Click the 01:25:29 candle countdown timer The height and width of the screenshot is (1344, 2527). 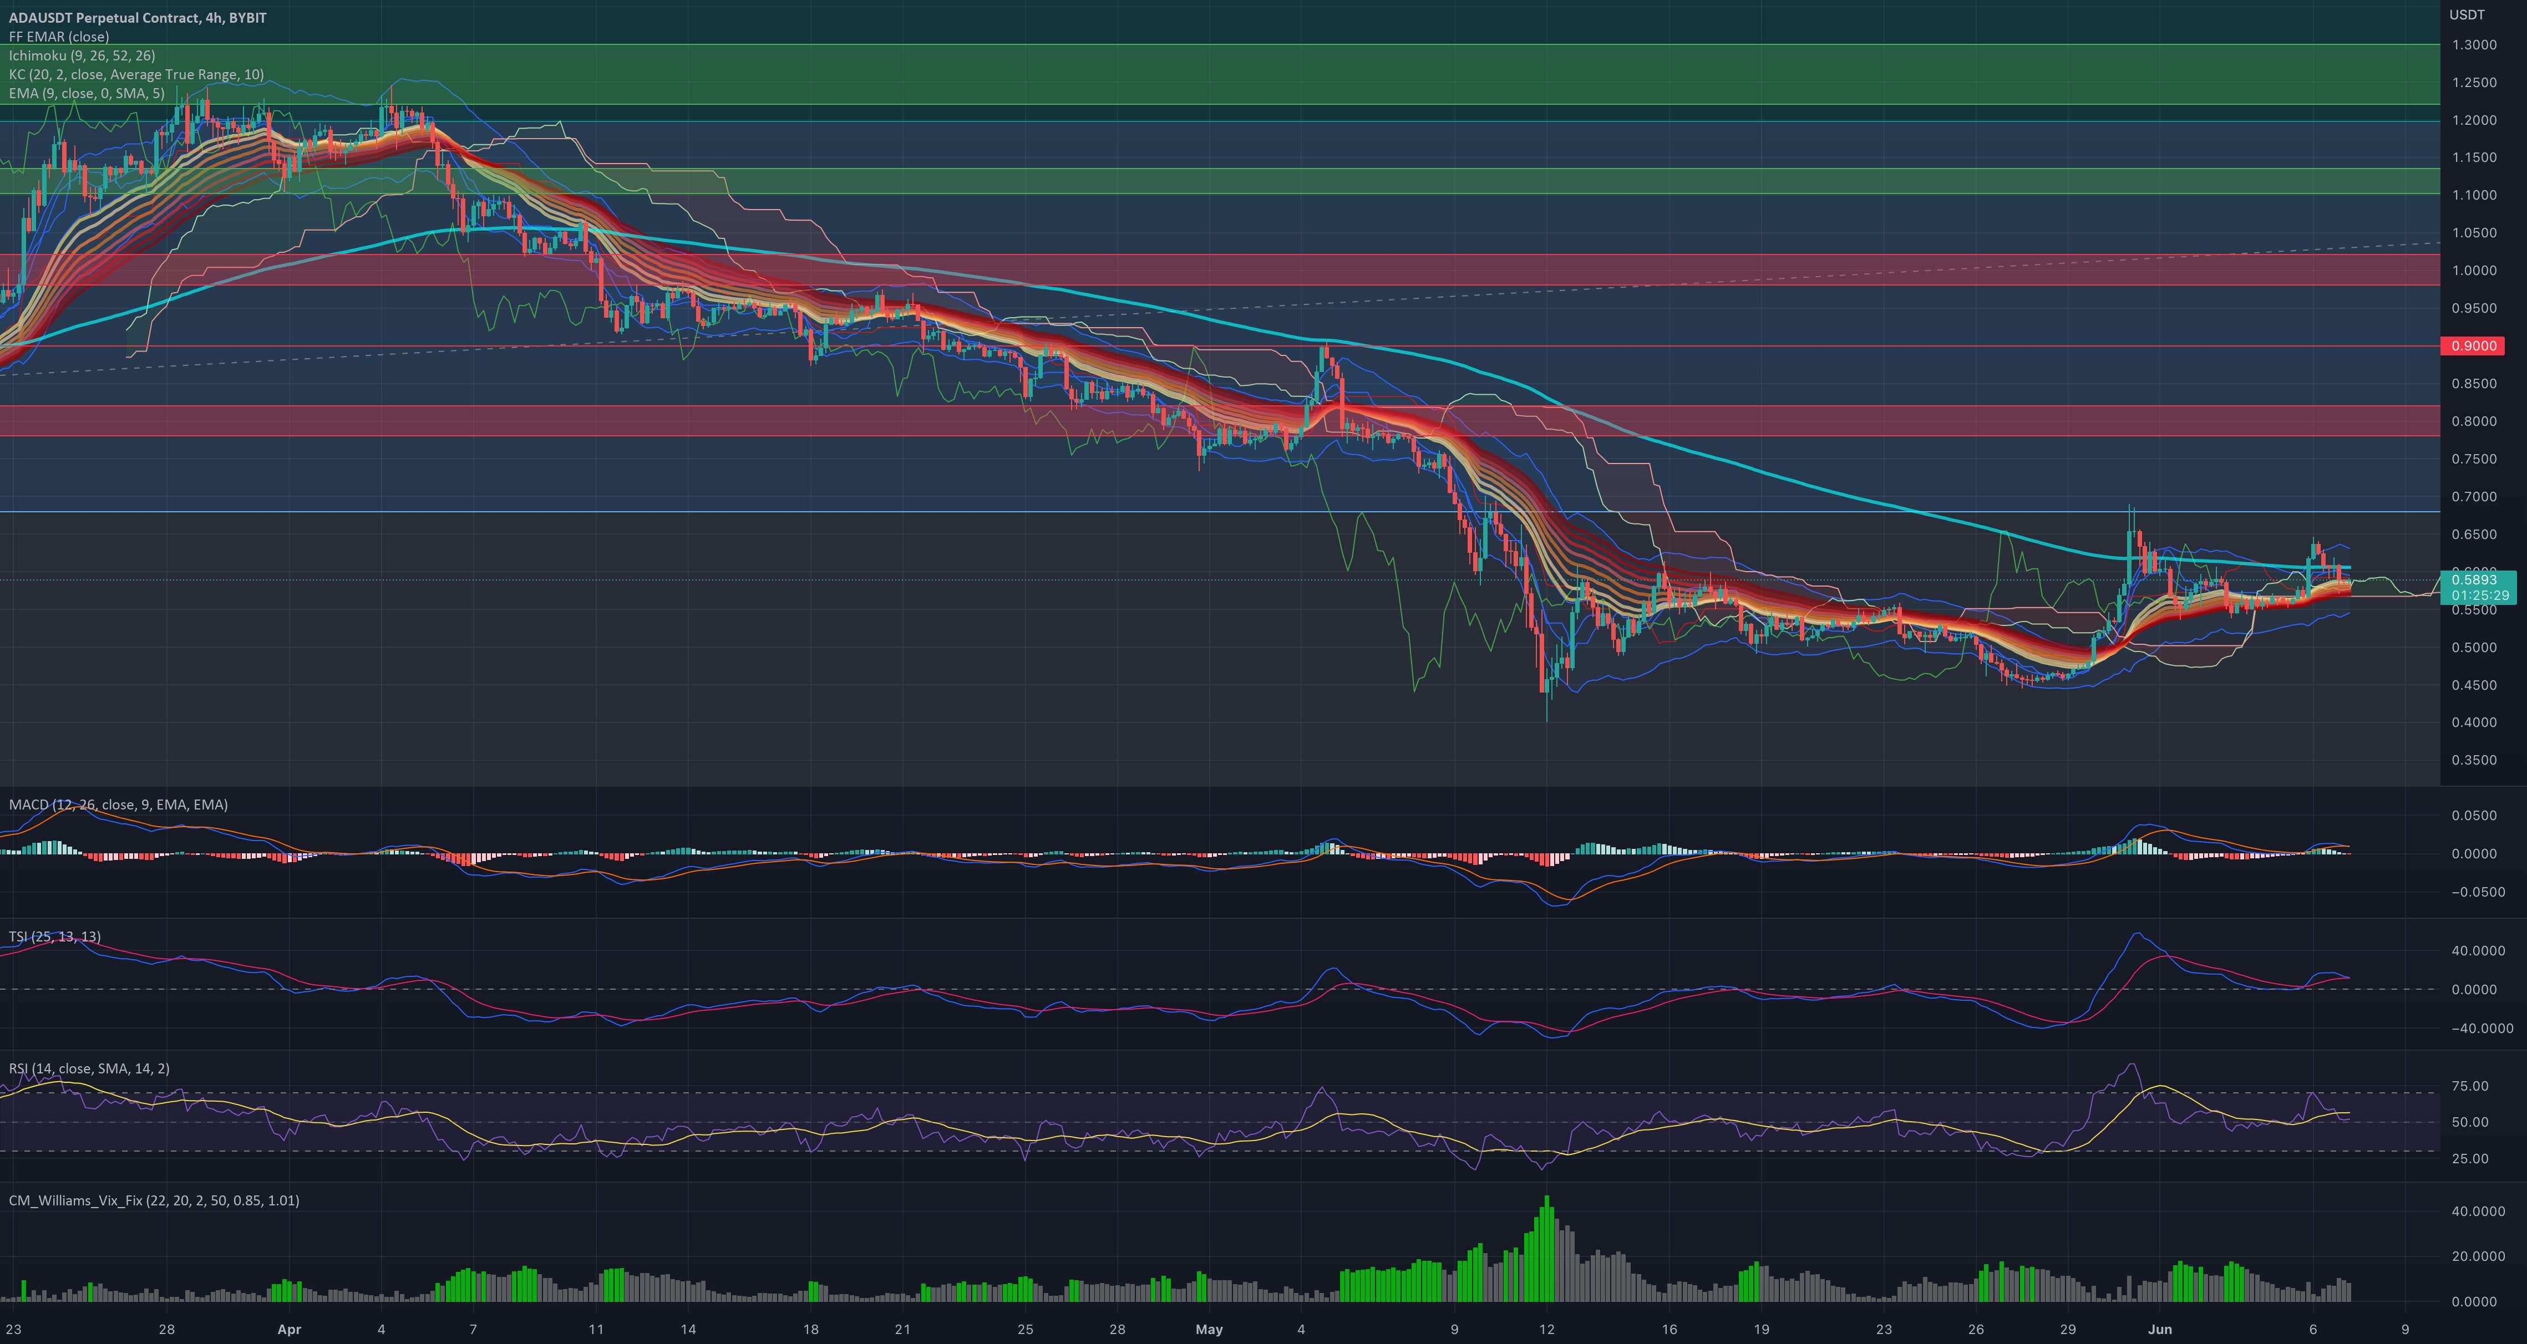tap(2480, 595)
